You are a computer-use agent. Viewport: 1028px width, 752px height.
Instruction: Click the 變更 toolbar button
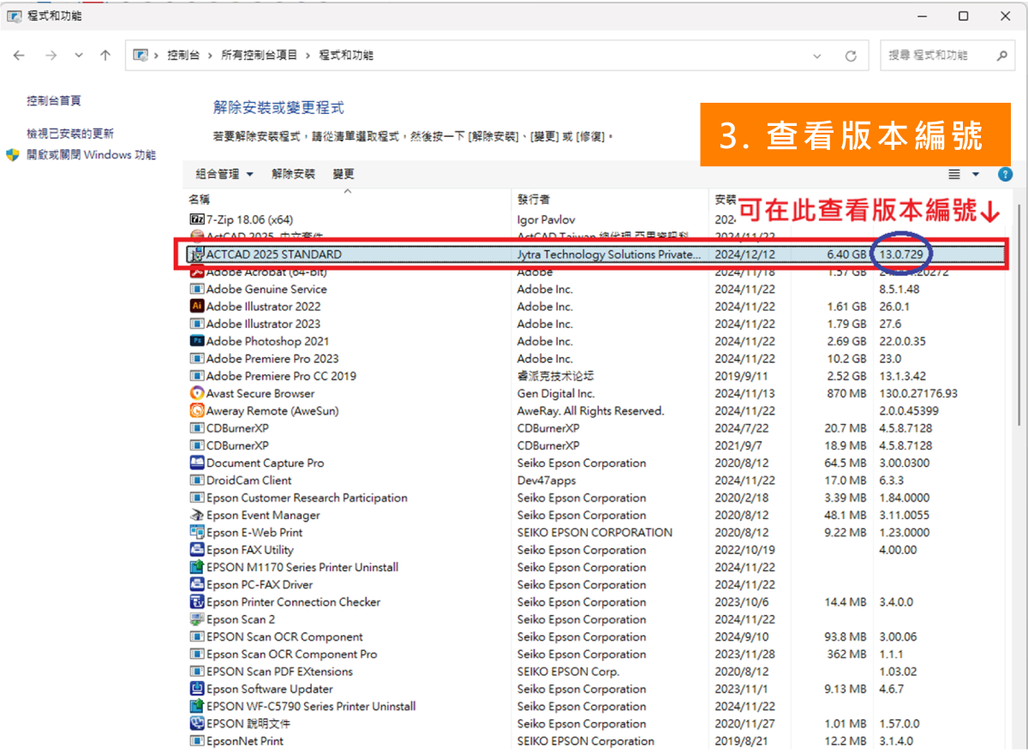pos(344,174)
